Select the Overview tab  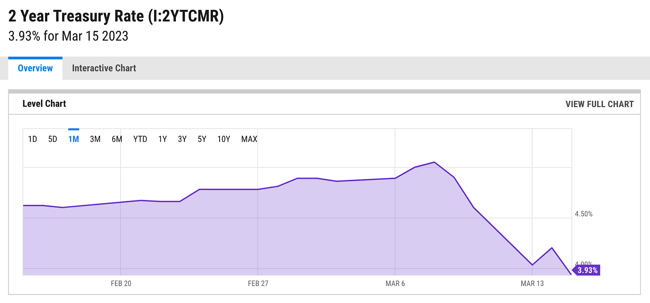35,68
